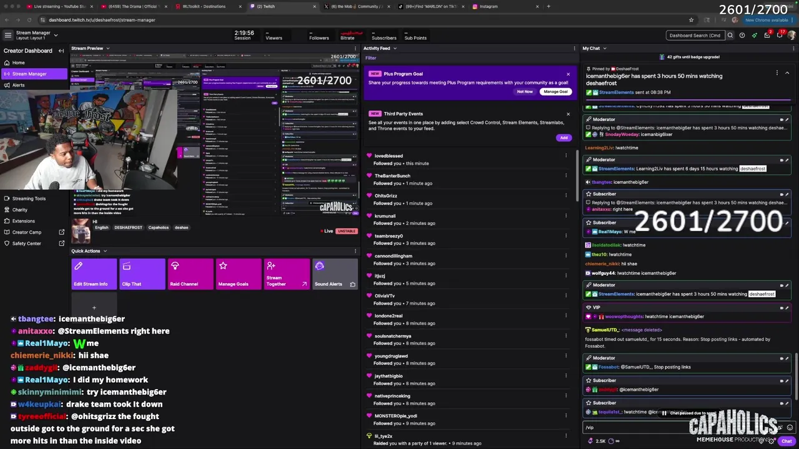Send message with Chat button

(787, 441)
